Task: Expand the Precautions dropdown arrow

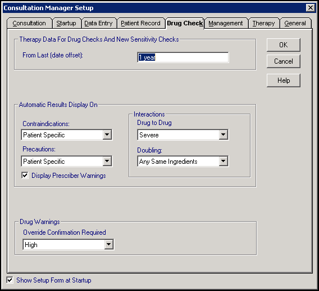Action: tap(107, 162)
